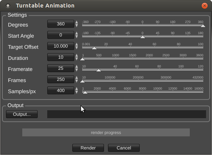
Task: Click the Target Offset slider handle
Action: click(94, 48)
